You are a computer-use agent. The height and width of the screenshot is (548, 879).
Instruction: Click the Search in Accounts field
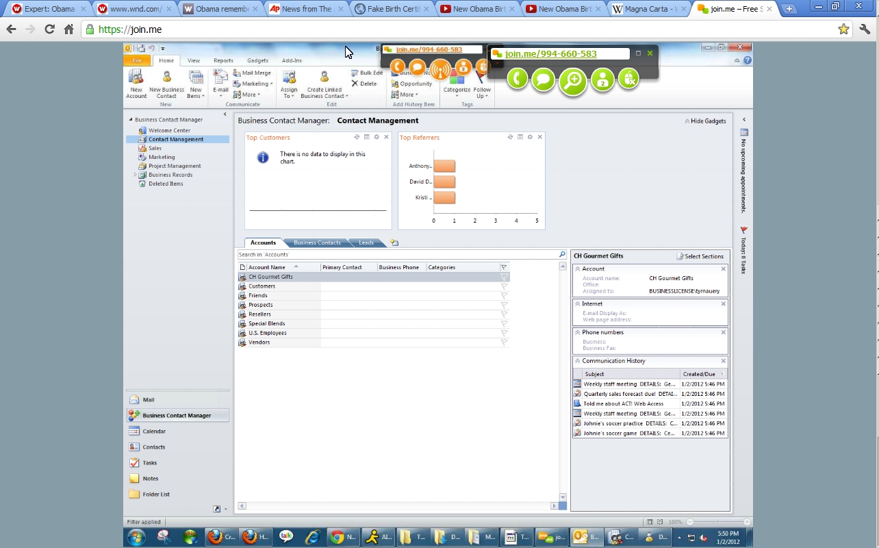pyautogui.click(x=397, y=254)
